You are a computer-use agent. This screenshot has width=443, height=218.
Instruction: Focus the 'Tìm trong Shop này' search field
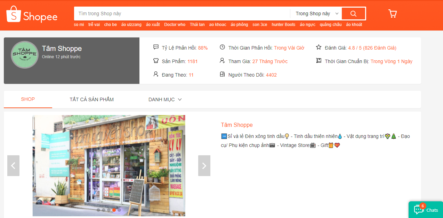182,14
